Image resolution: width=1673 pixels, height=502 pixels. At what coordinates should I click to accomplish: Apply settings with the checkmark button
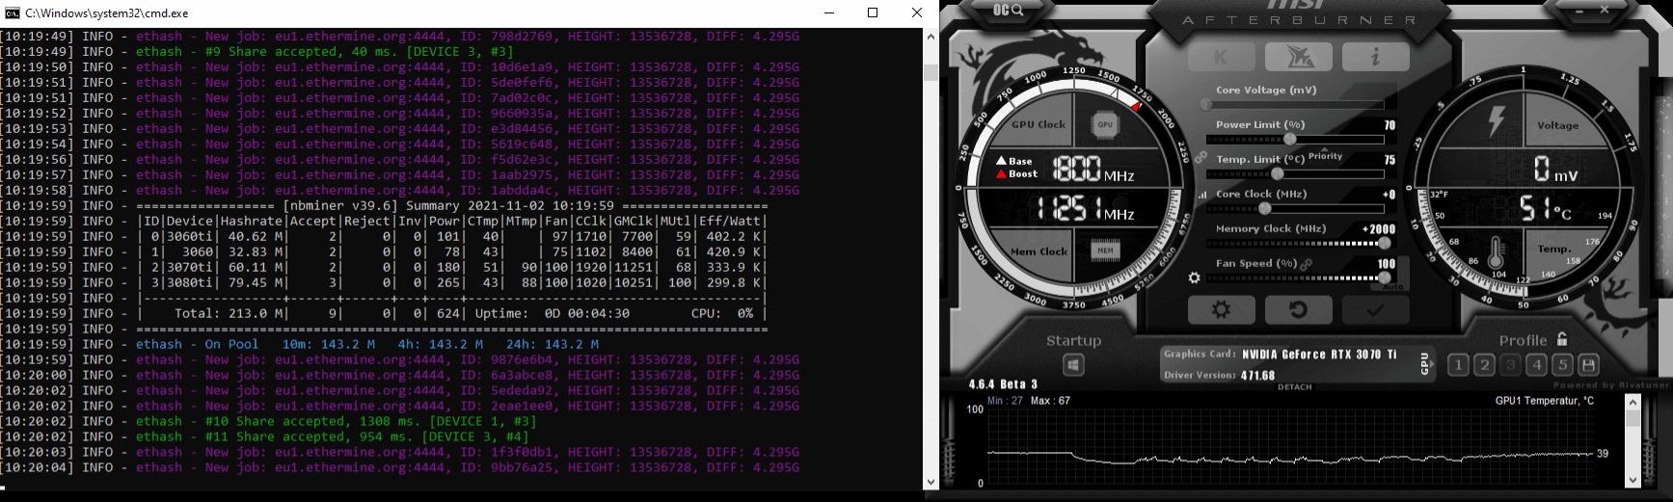click(1375, 309)
